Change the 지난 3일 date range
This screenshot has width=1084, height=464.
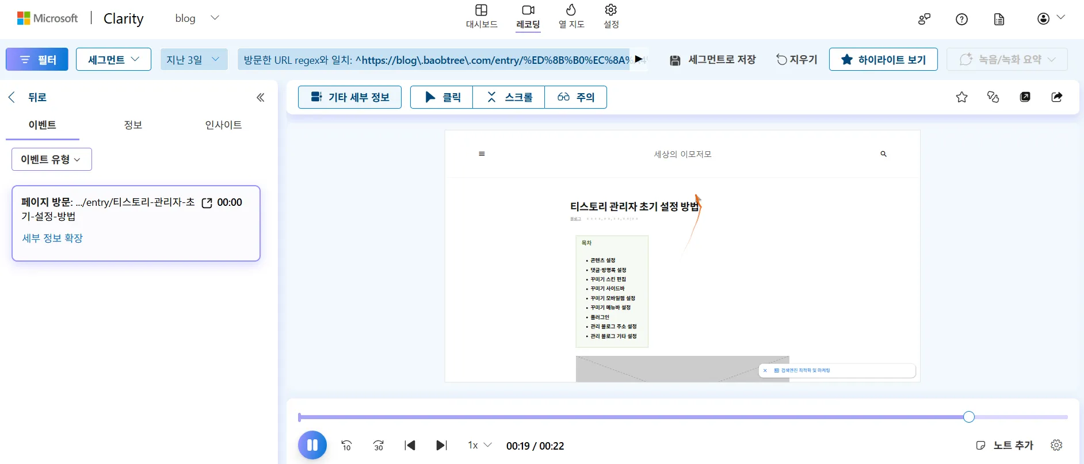click(194, 59)
